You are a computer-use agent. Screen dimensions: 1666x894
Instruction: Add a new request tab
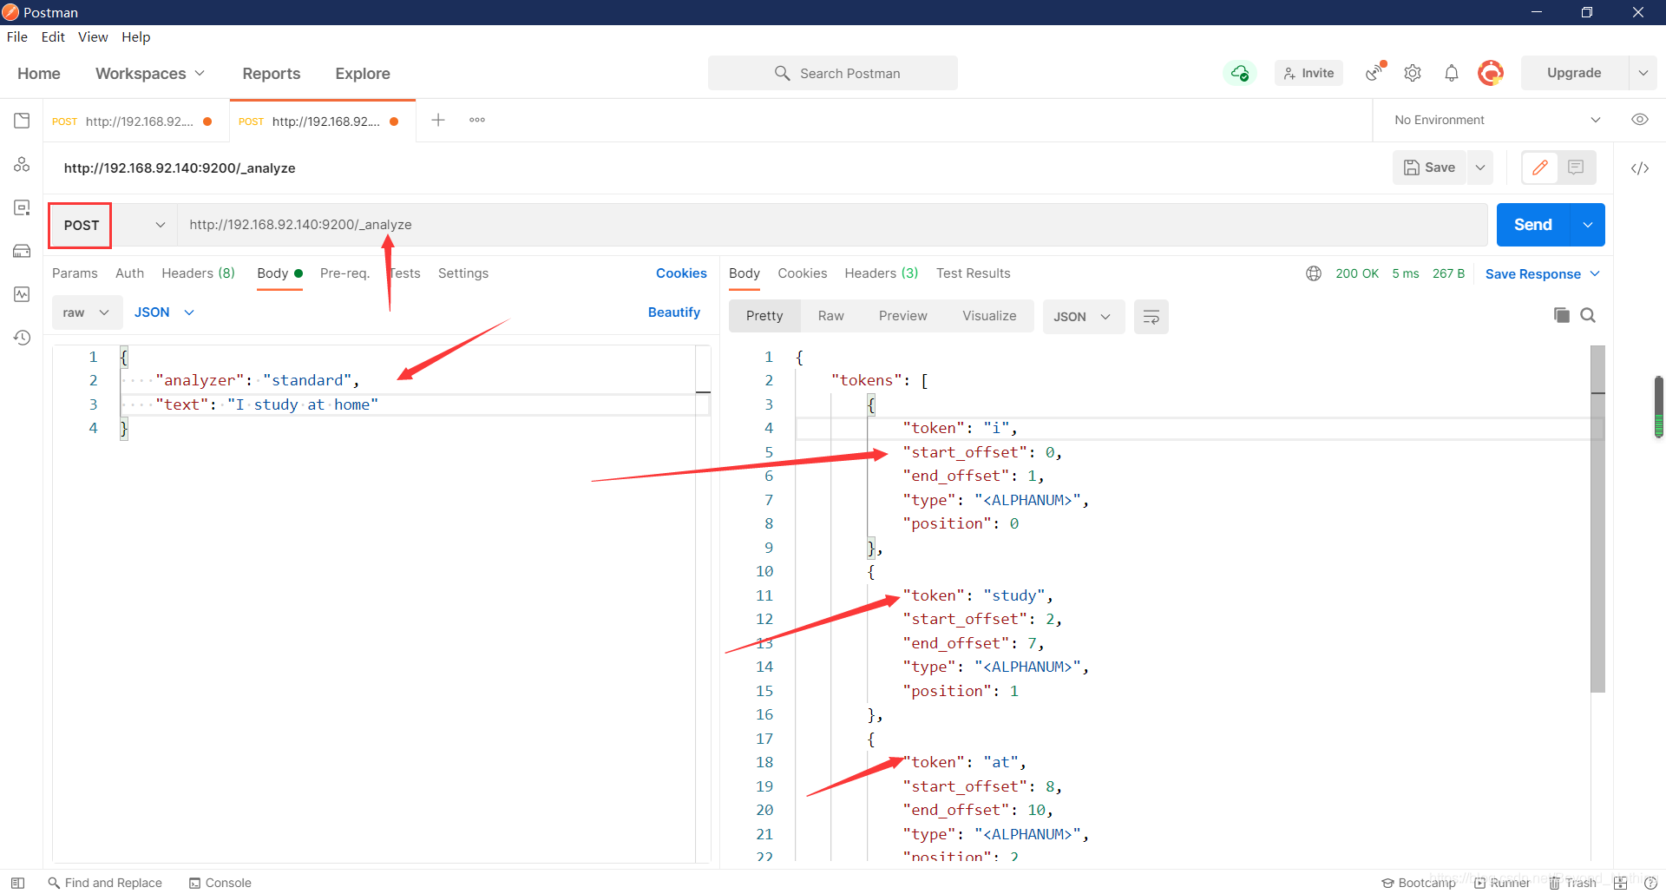[438, 120]
